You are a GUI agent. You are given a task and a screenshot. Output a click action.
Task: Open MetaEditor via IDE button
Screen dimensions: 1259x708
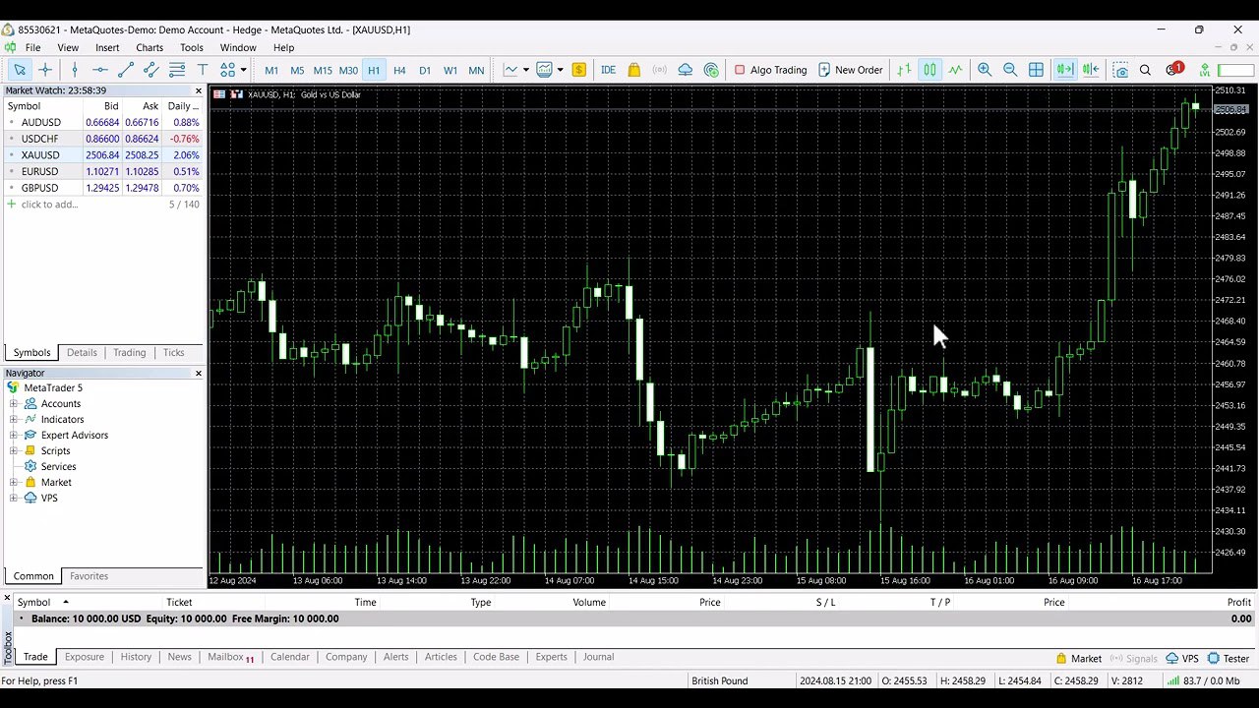click(x=608, y=70)
